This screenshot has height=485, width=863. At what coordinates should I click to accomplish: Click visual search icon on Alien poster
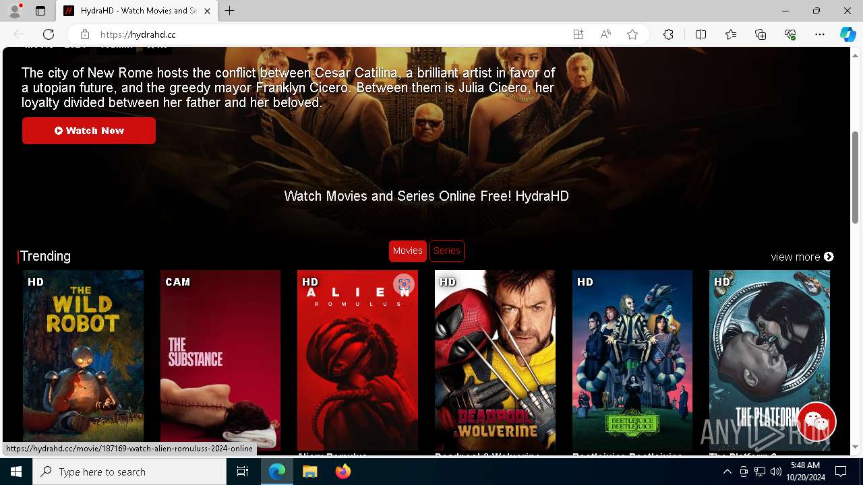[x=404, y=284]
